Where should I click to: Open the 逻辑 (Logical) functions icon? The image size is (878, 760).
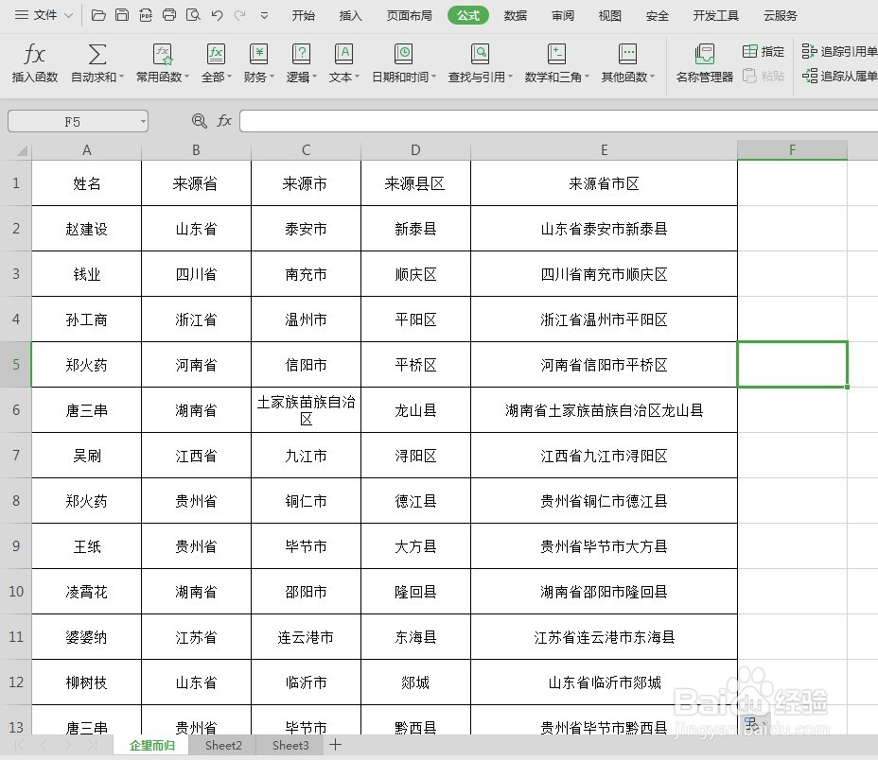pos(301,63)
